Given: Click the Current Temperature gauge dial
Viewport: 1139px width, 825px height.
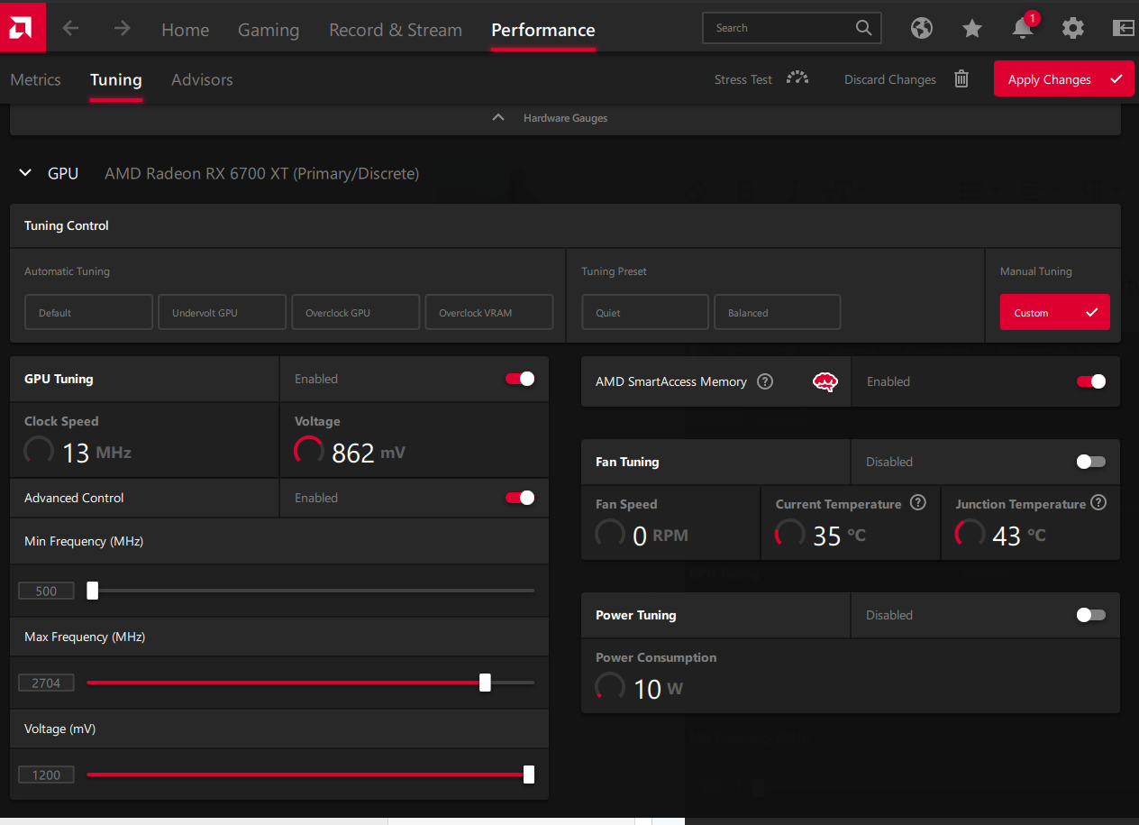Looking at the screenshot, I should (x=790, y=534).
